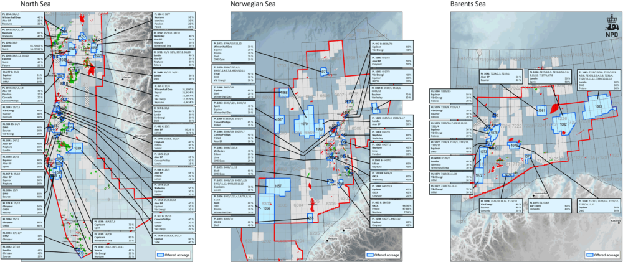Open the PL 1075 Vår Energi licence box
This screenshot has height=262, width=623.
pos(549,205)
